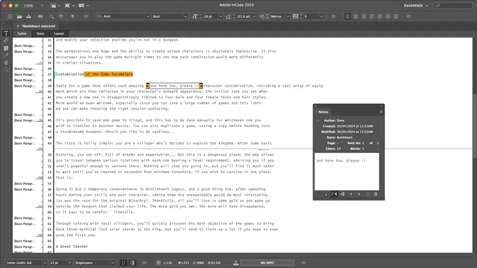Click the note author color icon

[326, 194]
